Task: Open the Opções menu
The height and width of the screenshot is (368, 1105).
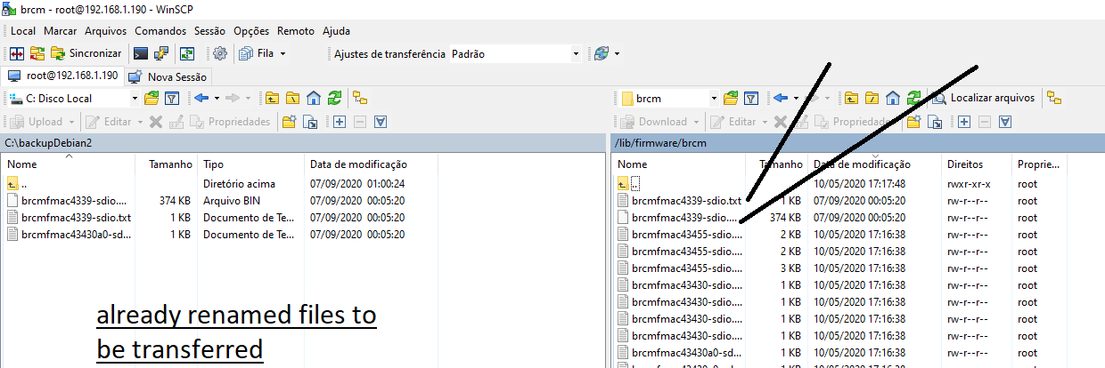Action: tap(251, 30)
